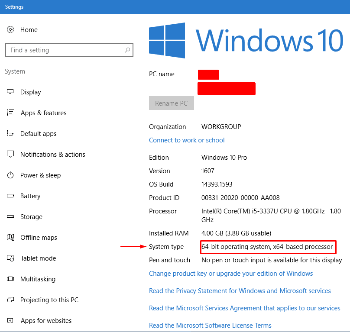Open Connect to work or school link
Screen dimensions: 350x332
[x=187, y=140]
